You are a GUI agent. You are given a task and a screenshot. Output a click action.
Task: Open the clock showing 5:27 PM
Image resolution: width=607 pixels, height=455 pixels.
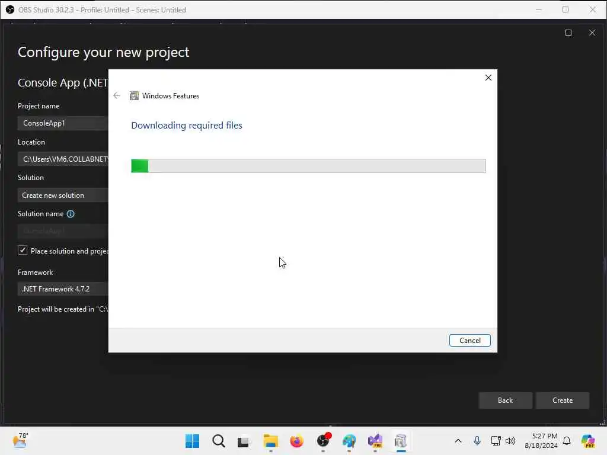coord(541,441)
